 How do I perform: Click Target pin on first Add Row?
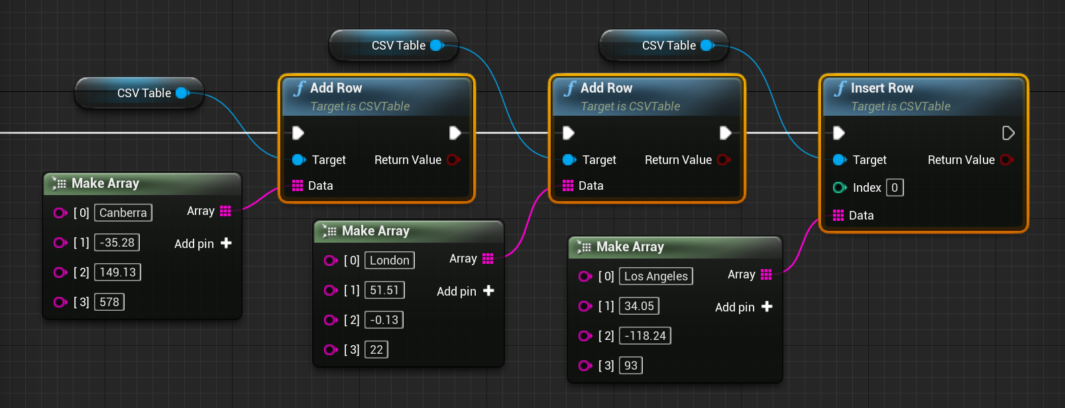coord(298,160)
